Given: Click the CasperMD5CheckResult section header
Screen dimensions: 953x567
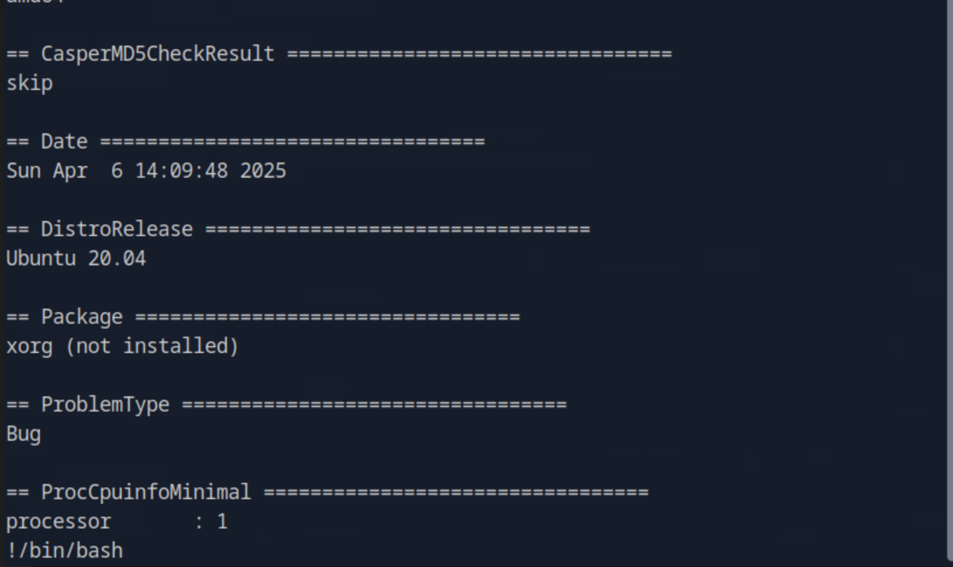Looking at the screenshot, I should click(x=157, y=54).
